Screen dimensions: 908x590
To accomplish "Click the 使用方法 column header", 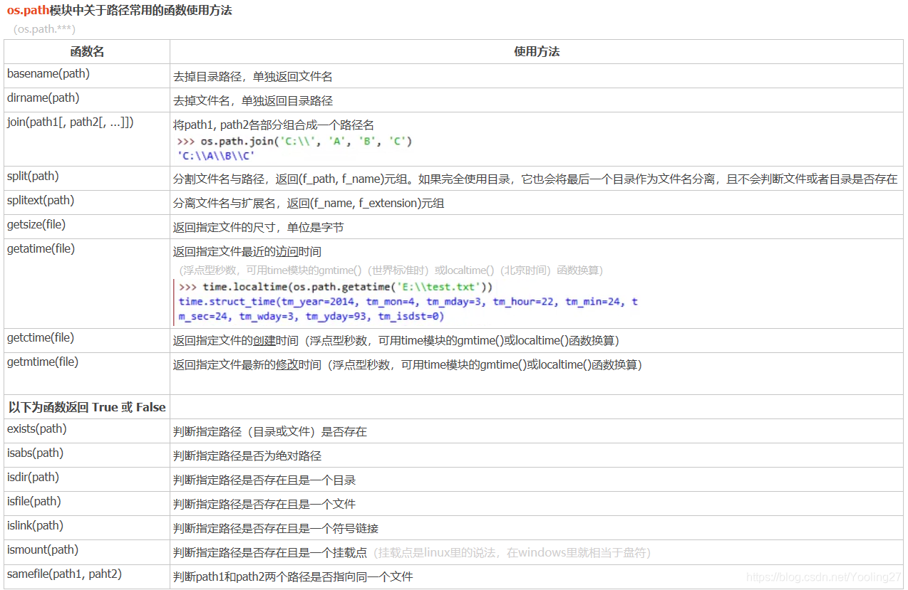I will click(x=537, y=52).
